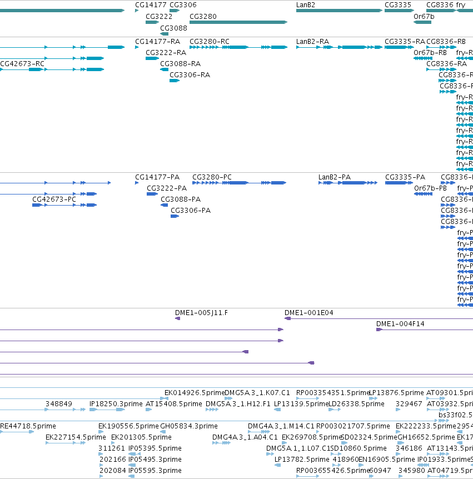This screenshot has width=473, height=479.
Task: Click the EK014926.5prime EST label
Action: point(195,392)
